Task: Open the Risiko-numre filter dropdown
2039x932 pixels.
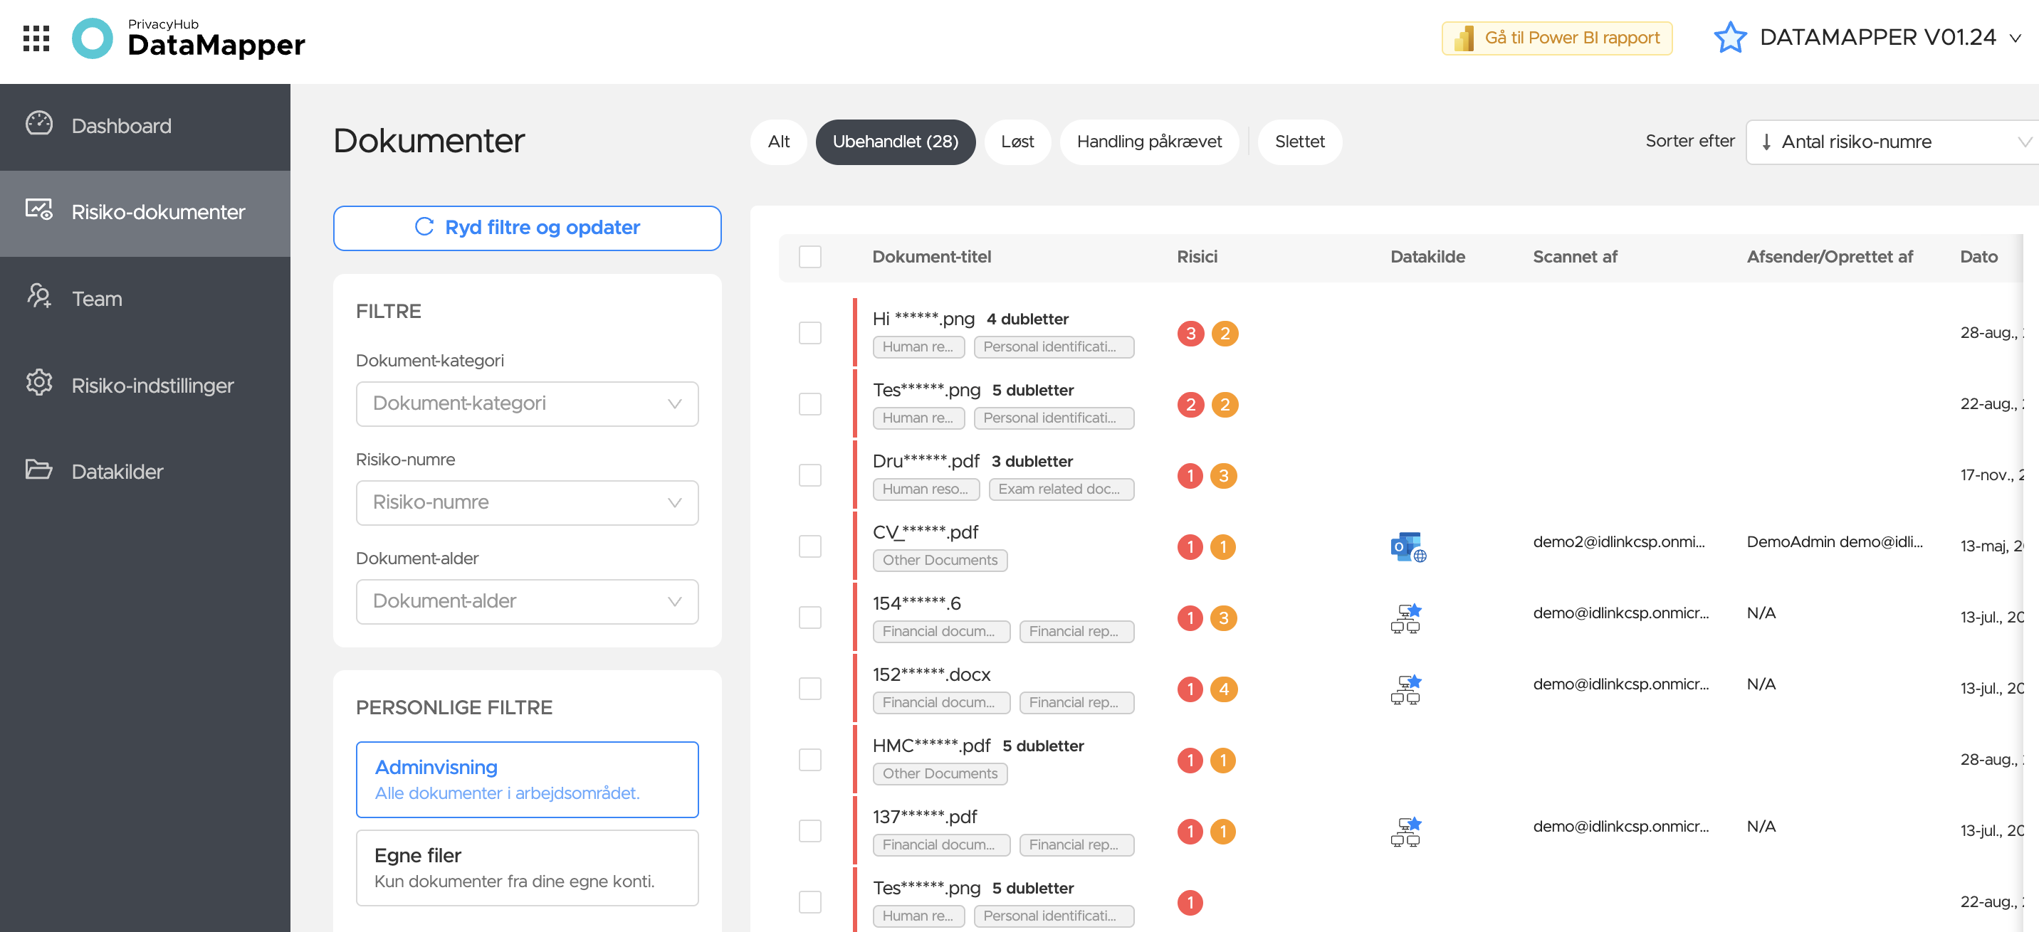Action: tap(527, 503)
